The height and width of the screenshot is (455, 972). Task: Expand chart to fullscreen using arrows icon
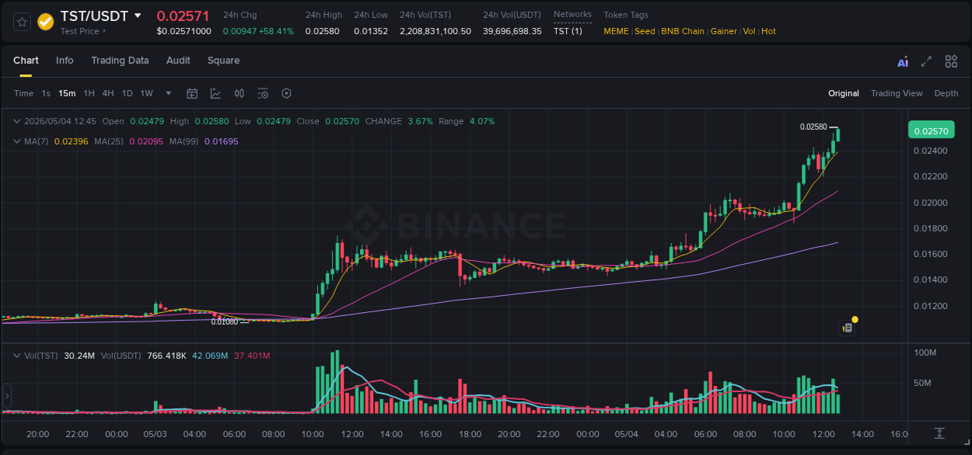click(926, 61)
